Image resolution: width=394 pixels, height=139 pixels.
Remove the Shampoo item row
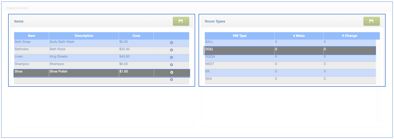(x=171, y=65)
